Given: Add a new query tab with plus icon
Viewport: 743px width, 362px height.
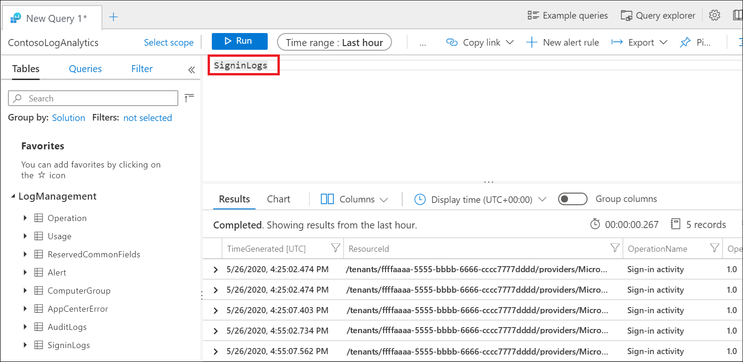Looking at the screenshot, I should (x=114, y=17).
